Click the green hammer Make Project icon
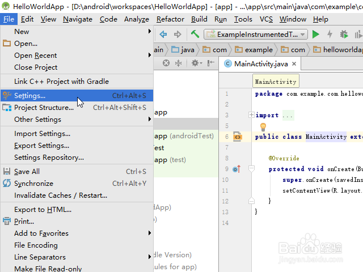This screenshot has width=363, height=272. (195, 34)
